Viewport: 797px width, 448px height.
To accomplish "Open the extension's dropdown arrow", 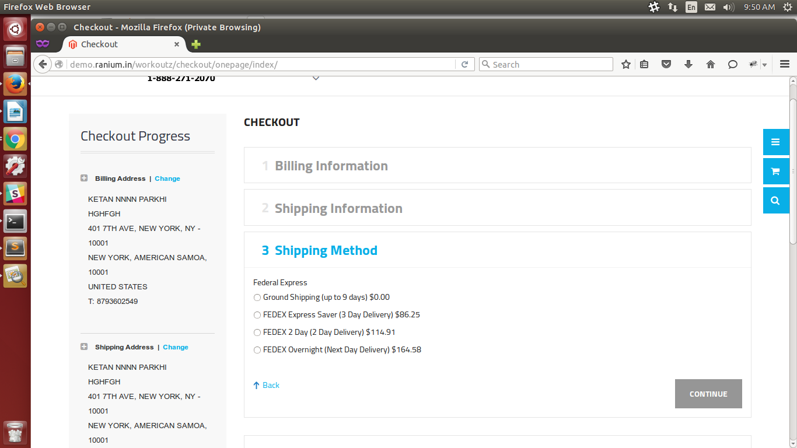I will (764, 65).
